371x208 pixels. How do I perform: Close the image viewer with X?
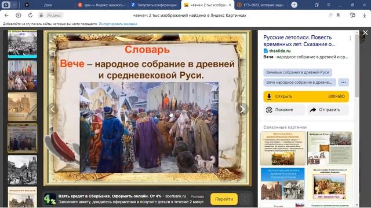pos(365,33)
